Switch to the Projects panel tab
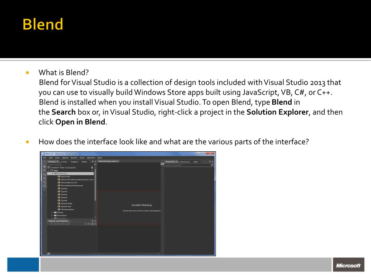 click(52, 162)
